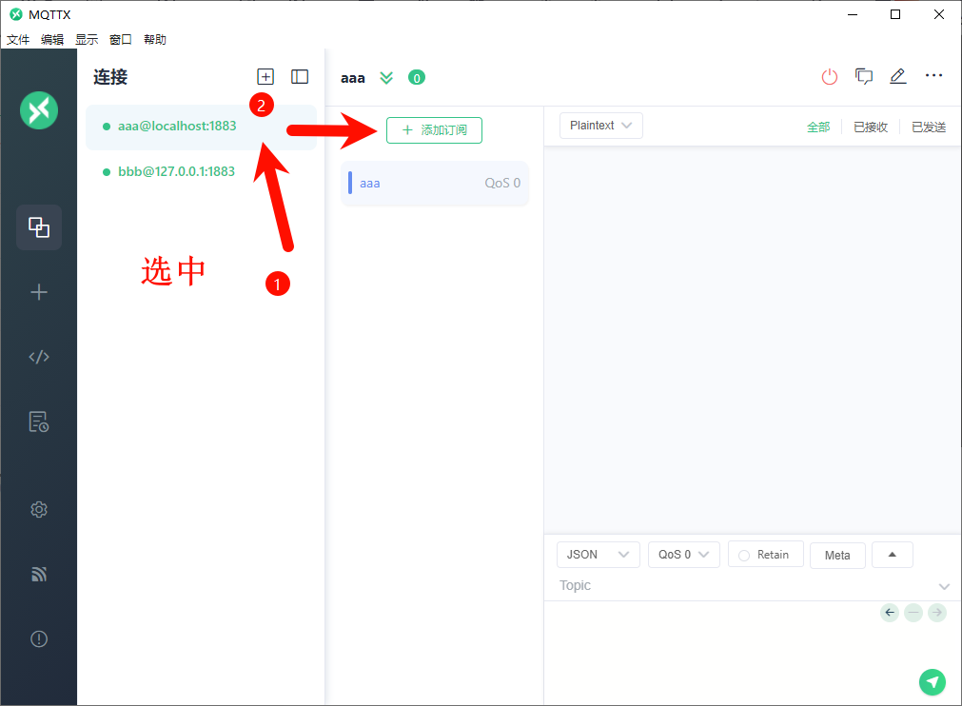Viewport: 962px width, 706px height.
Task: Click the MQTTX logo in the sidebar
Action: click(39, 110)
